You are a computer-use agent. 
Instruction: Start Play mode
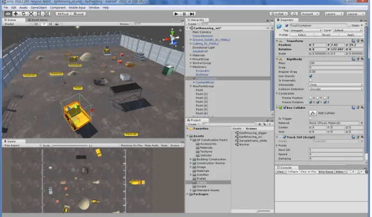pyautogui.click(x=176, y=14)
